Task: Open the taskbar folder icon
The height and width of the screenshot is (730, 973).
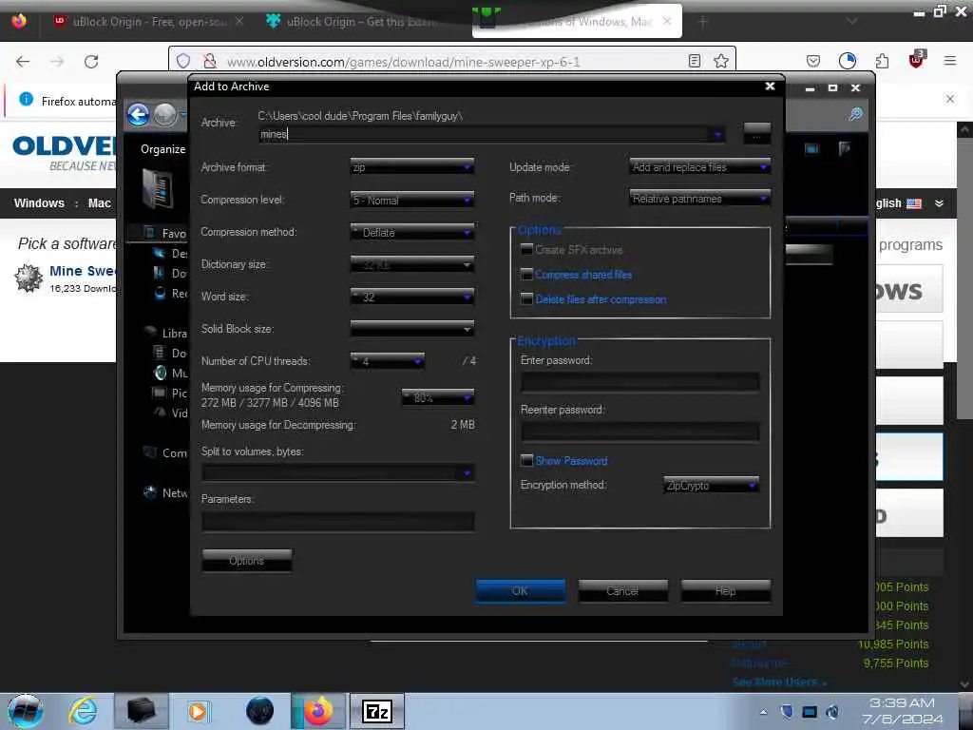Action: click(x=141, y=711)
